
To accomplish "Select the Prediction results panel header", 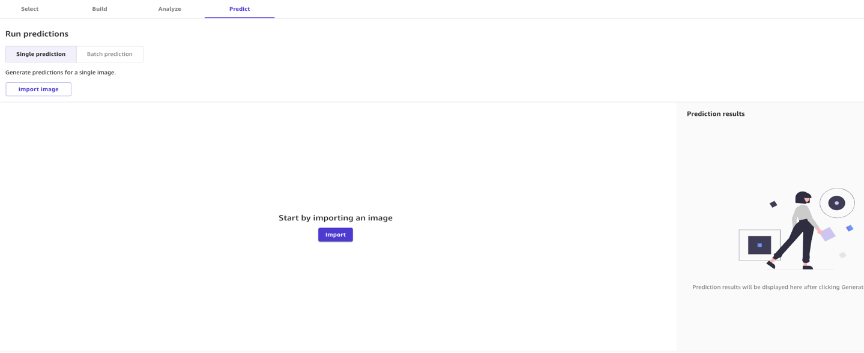I will pyautogui.click(x=716, y=113).
